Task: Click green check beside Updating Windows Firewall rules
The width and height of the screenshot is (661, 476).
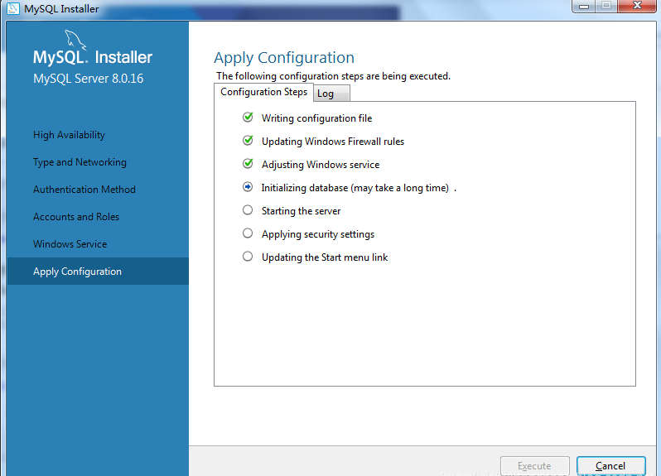Action: [248, 140]
